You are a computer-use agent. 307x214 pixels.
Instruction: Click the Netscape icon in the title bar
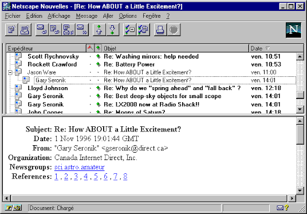[x=7, y=6]
